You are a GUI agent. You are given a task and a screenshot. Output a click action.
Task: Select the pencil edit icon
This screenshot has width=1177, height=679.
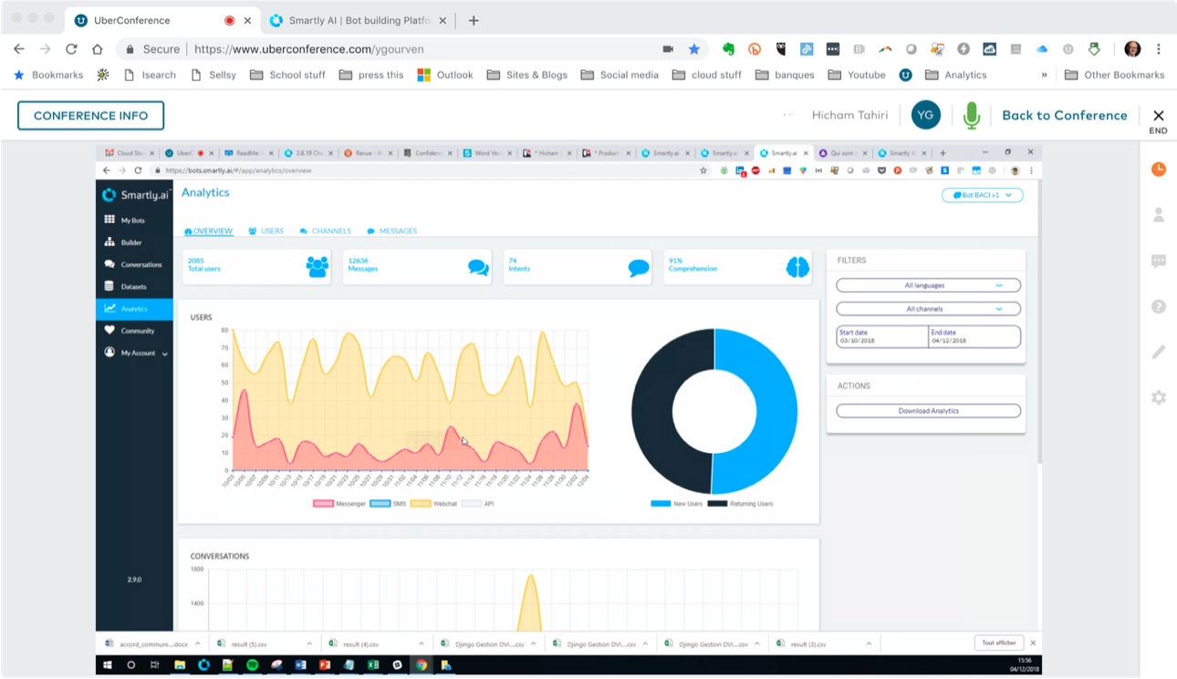(1158, 352)
